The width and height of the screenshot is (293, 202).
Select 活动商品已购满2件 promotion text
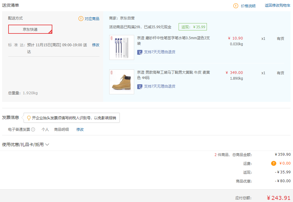point(140,27)
